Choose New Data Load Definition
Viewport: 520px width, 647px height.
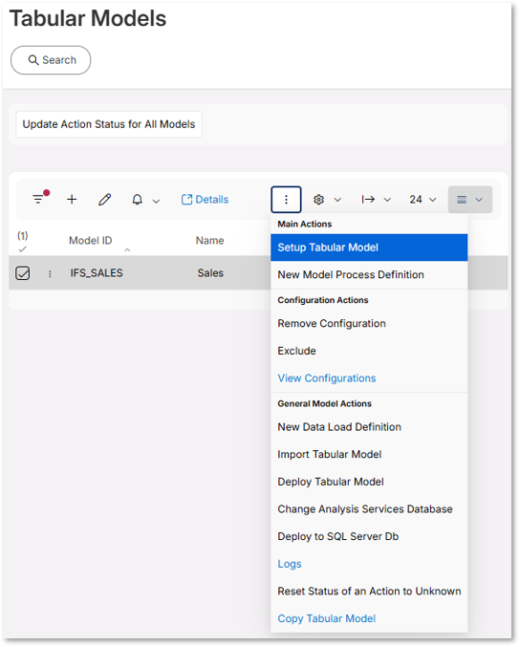[369, 427]
